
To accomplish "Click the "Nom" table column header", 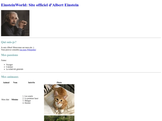I will [15, 82].
